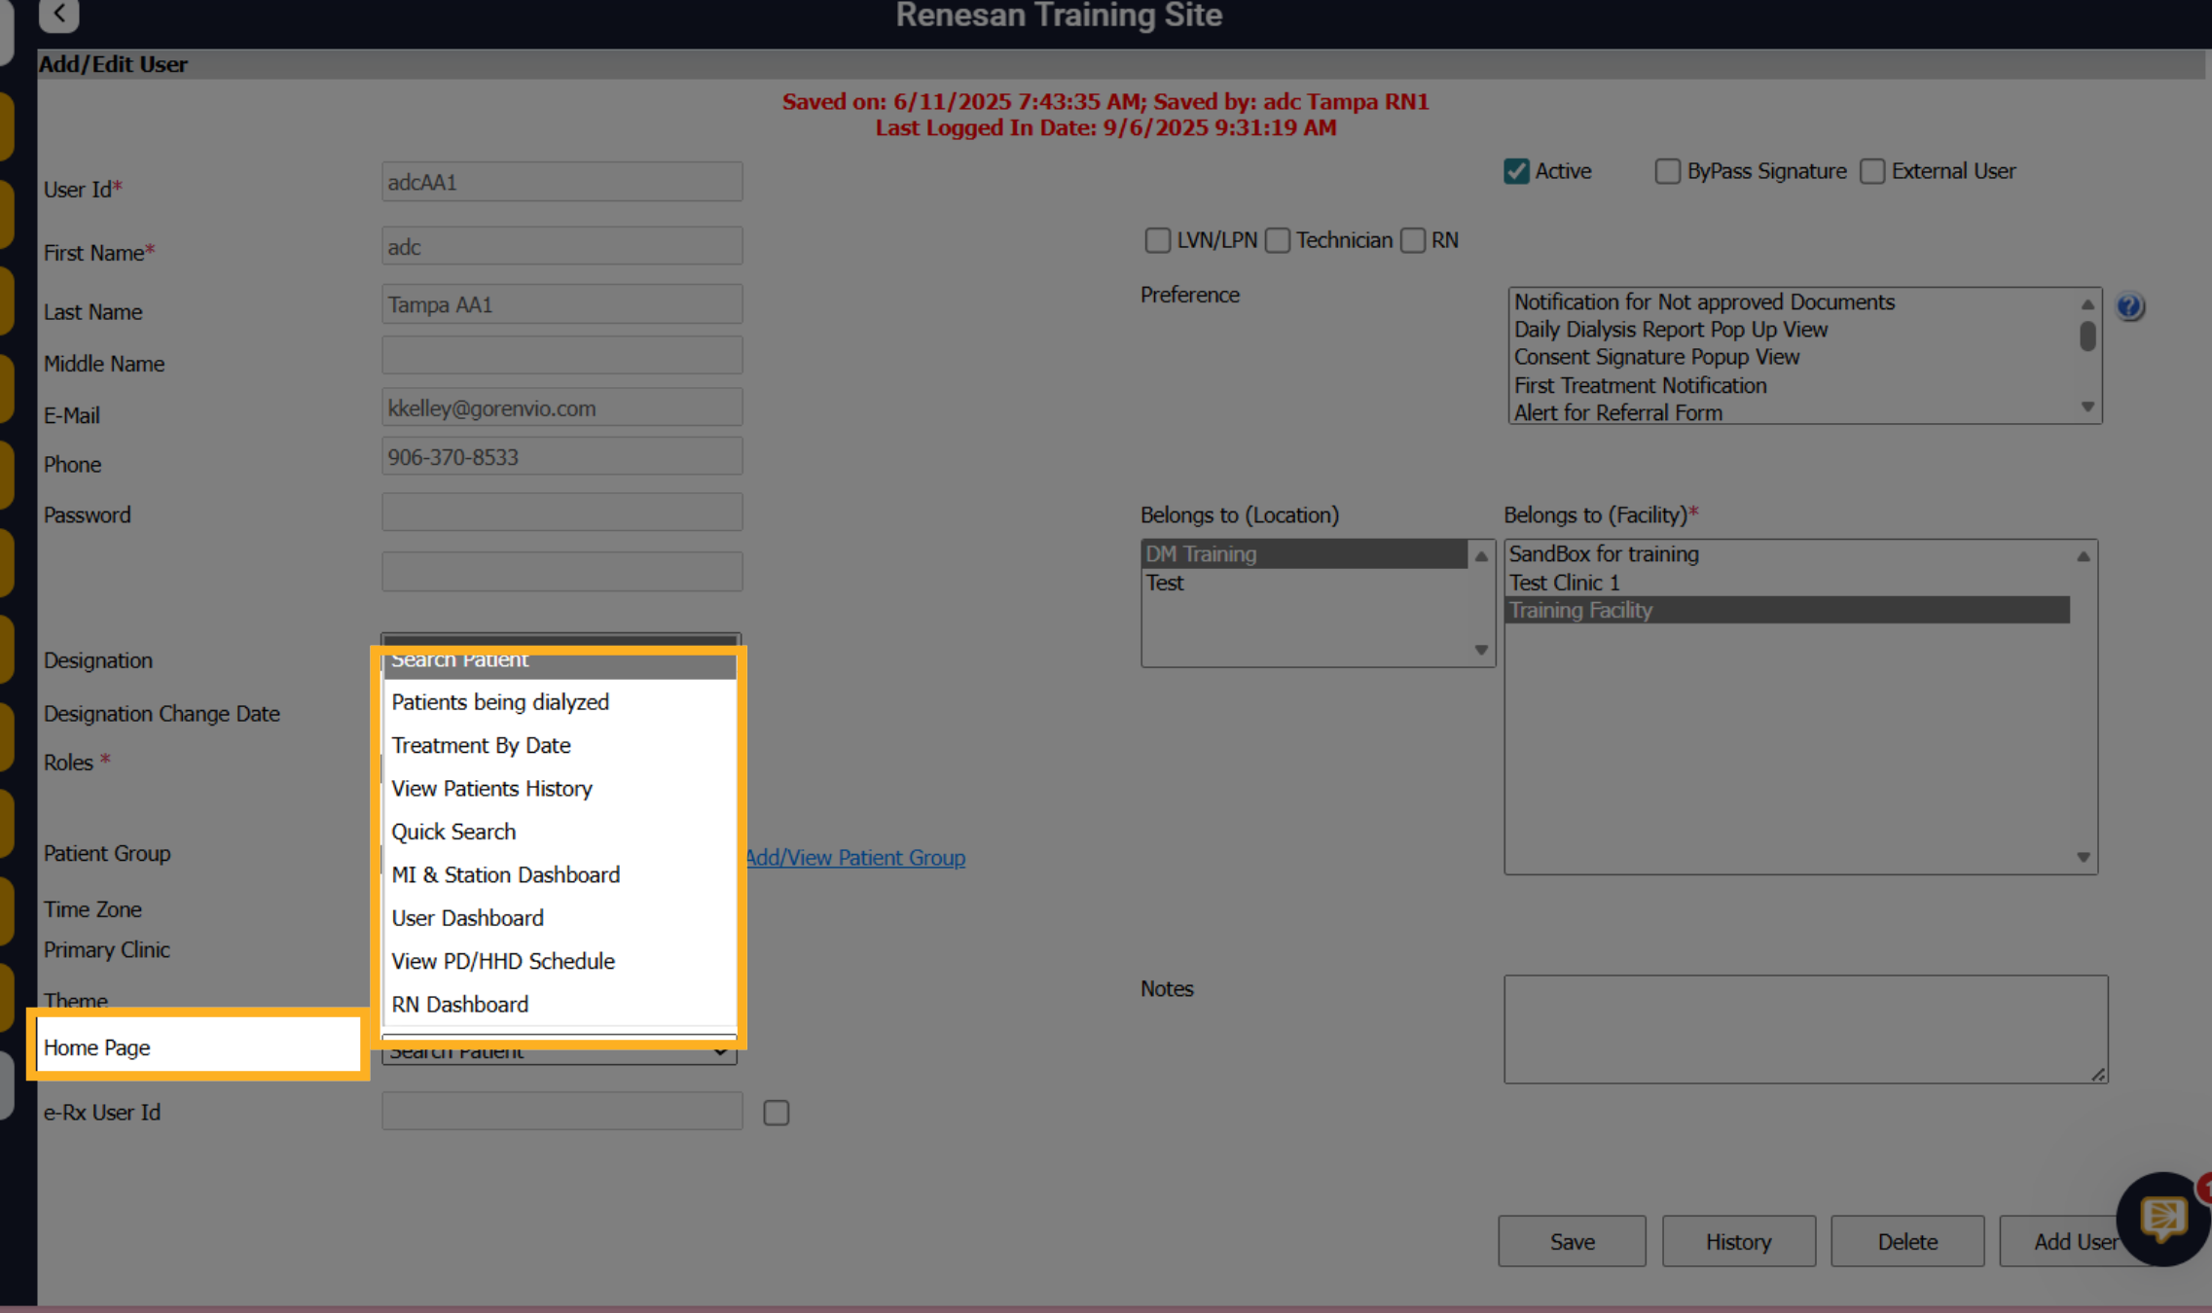The height and width of the screenshot is (1313, 2212).
Task: Click the back arrow icon at top left
Action: click(x=59, y=14)
